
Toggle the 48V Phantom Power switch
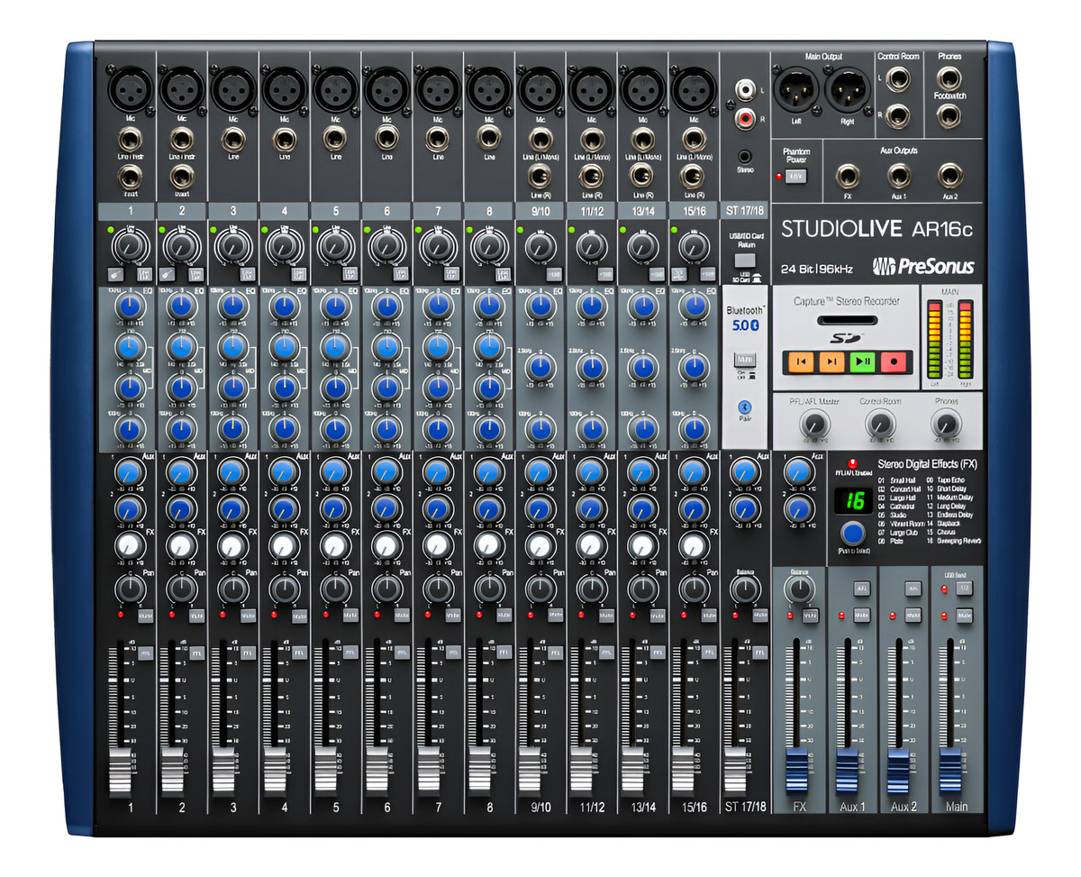[796, 177]
